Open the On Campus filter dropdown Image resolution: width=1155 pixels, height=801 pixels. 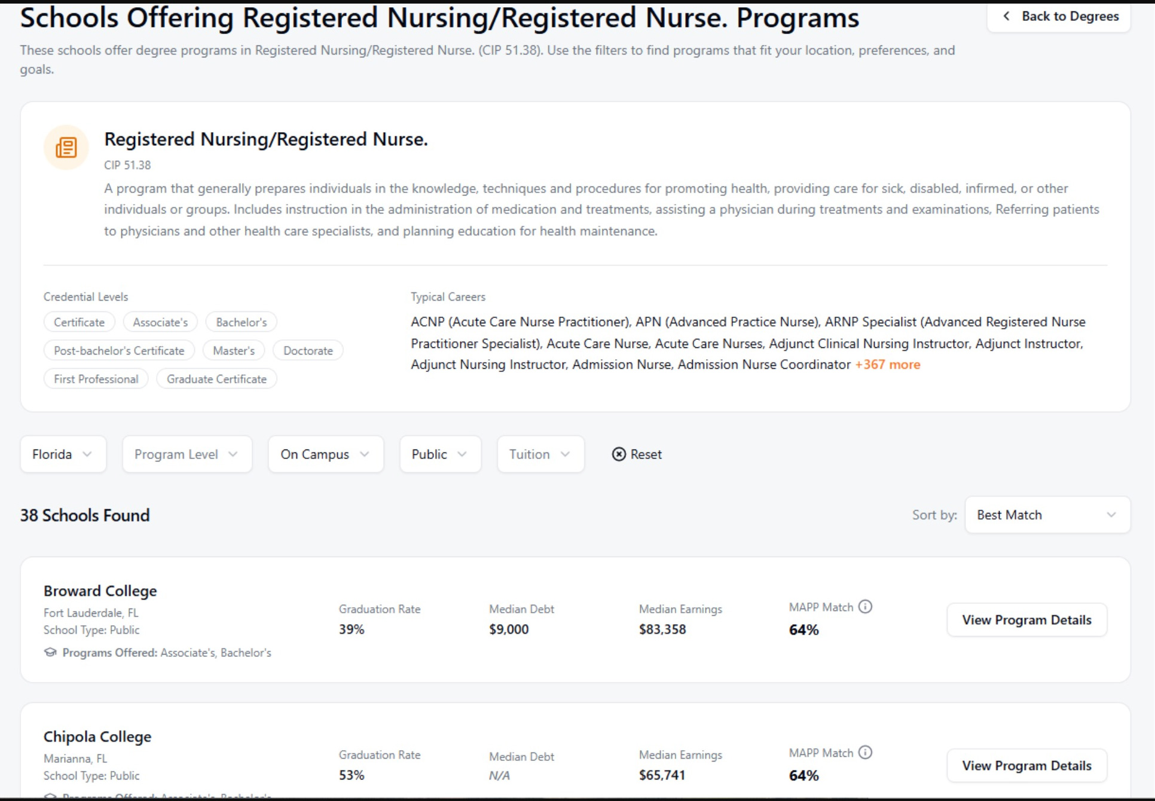(x=326, y=454)
